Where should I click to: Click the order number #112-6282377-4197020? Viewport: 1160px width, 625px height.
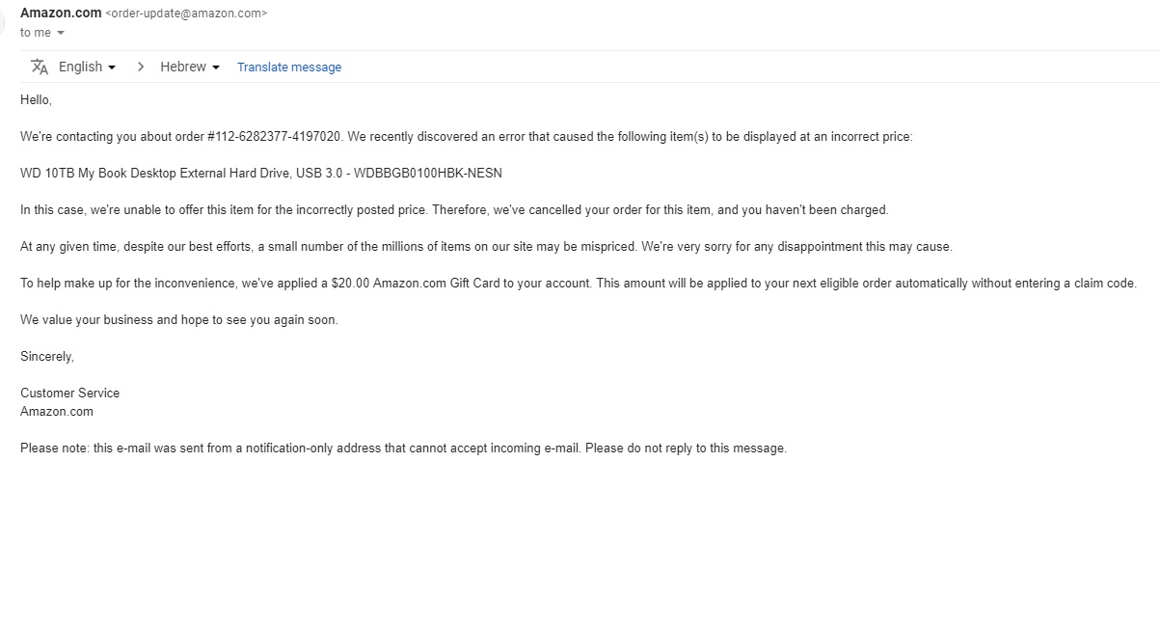(274, 137)
